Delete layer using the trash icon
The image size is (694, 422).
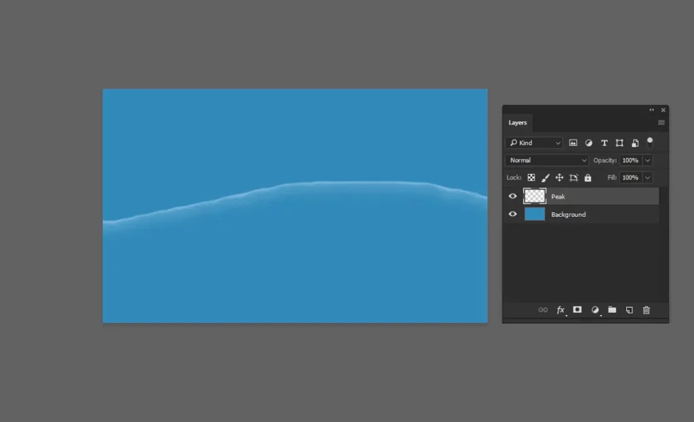pyautogui.click(x=646, y=310)
